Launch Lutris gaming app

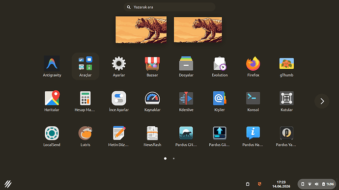point(85,136)
